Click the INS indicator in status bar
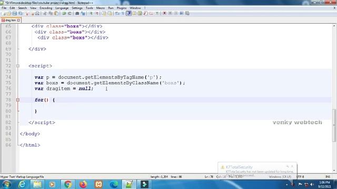Image resolution: width=337 pixels, height=189 pixels. coord(328,177)
